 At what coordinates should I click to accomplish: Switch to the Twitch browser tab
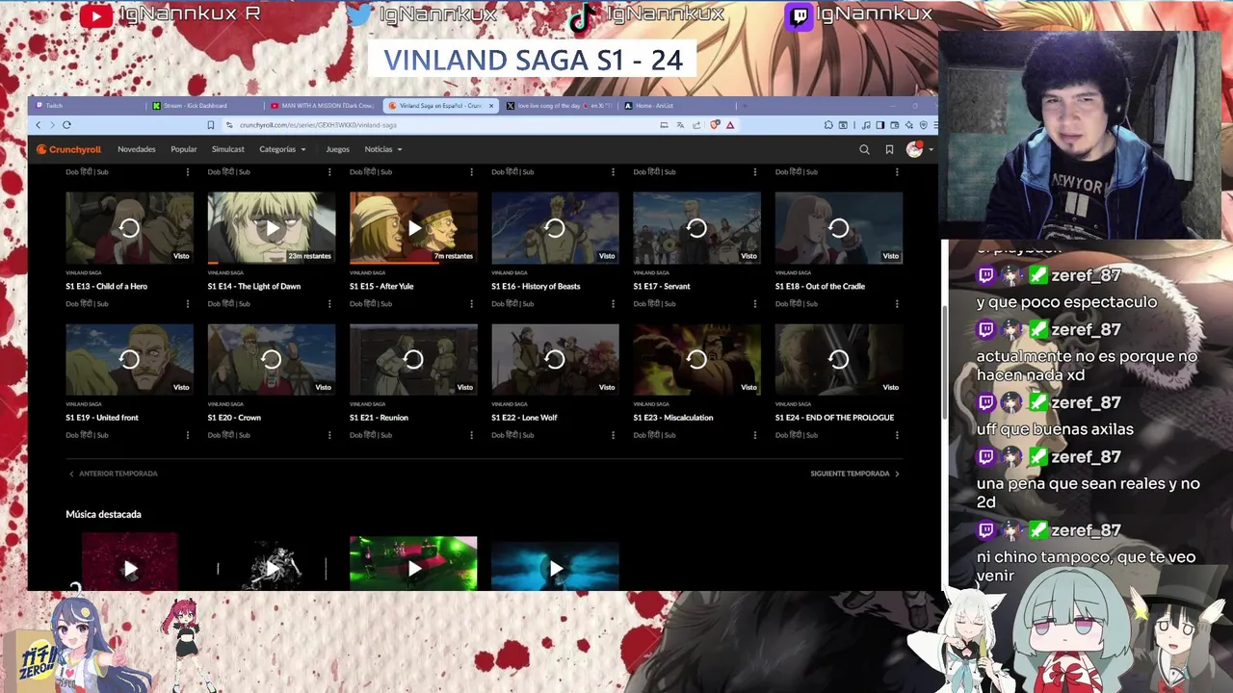tap(87, 106)
